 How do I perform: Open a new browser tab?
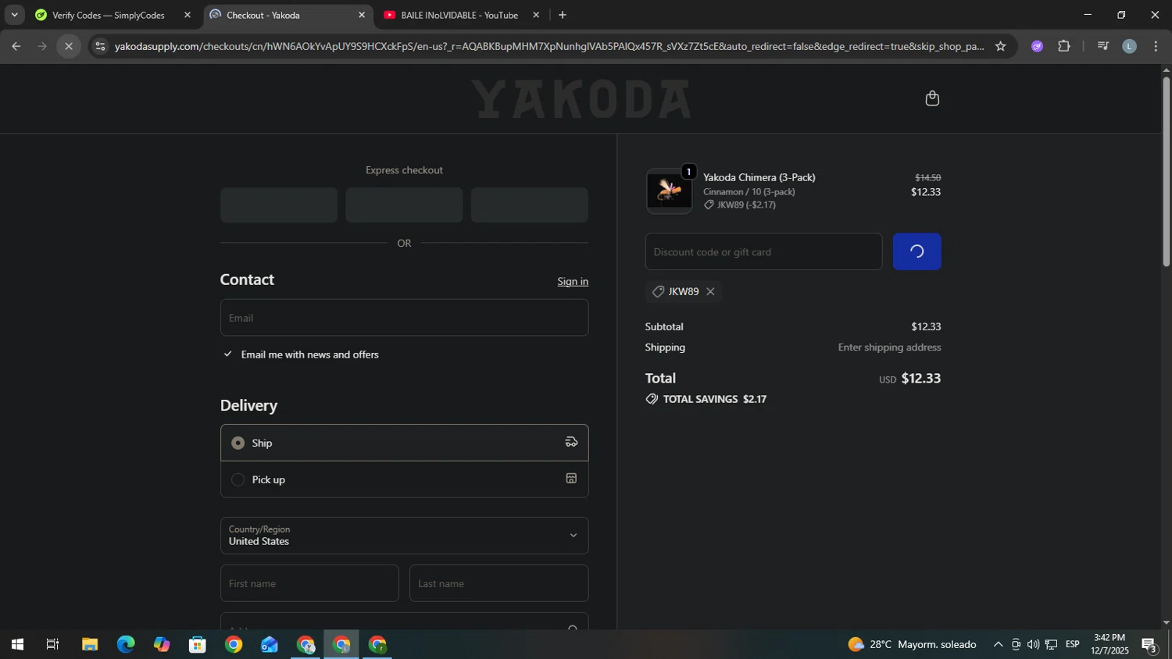(x=562, y=15)
